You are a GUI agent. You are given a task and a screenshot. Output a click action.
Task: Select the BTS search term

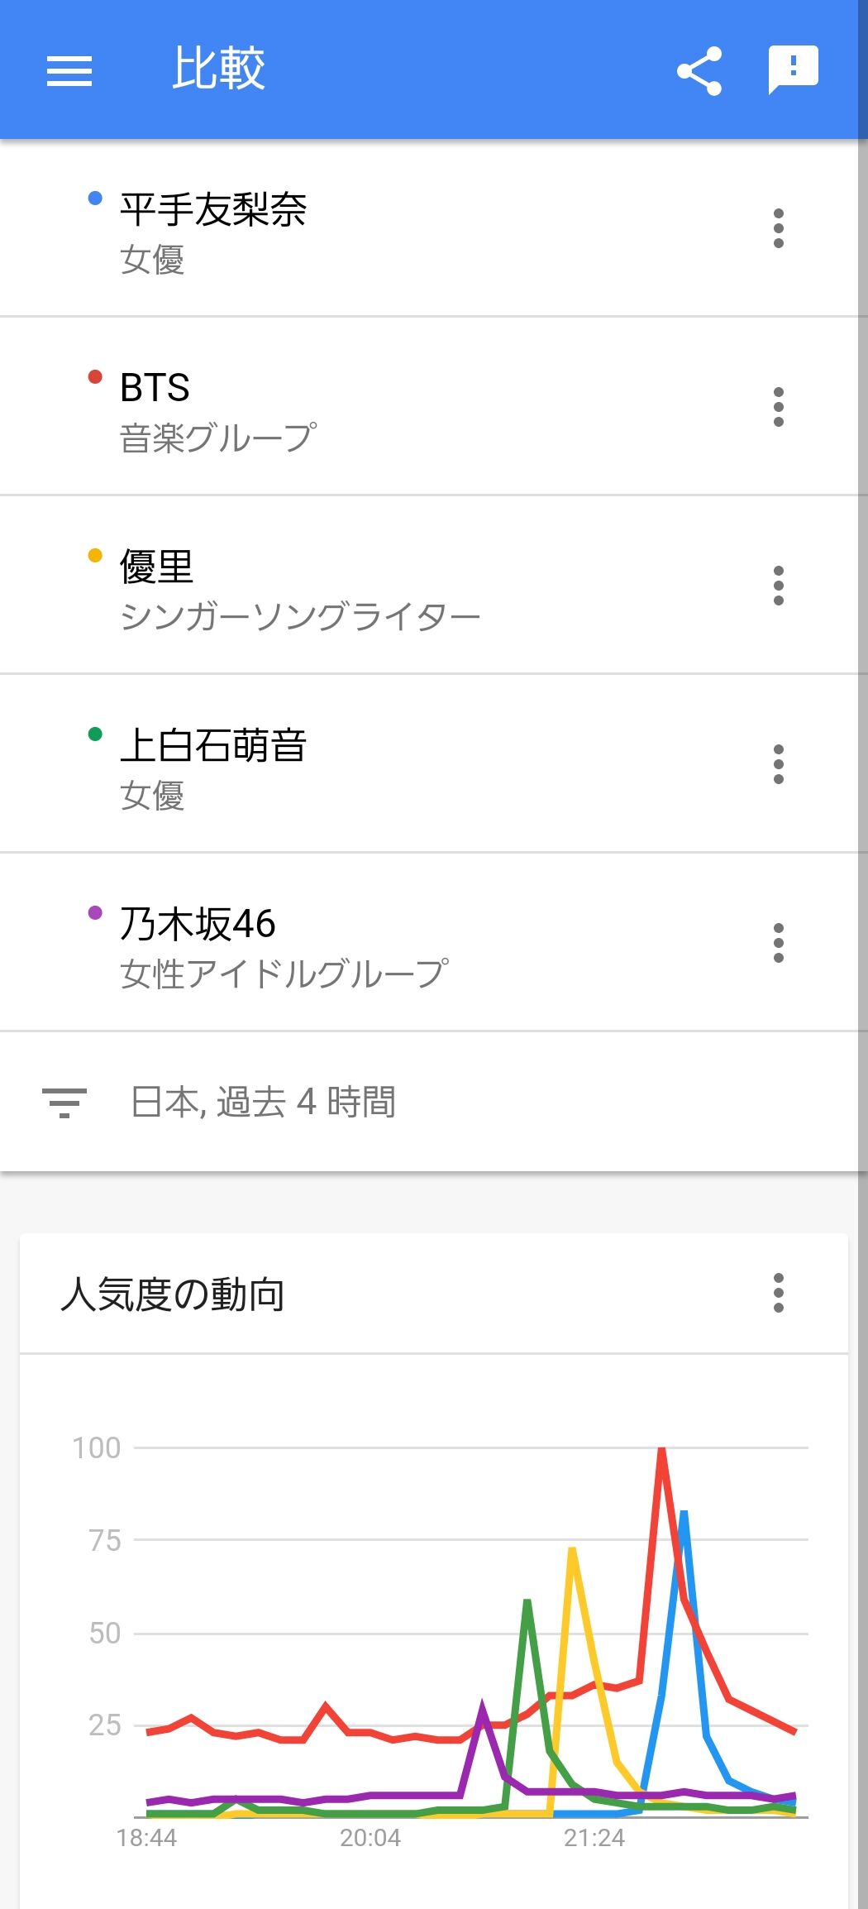[x=155, y=388]
